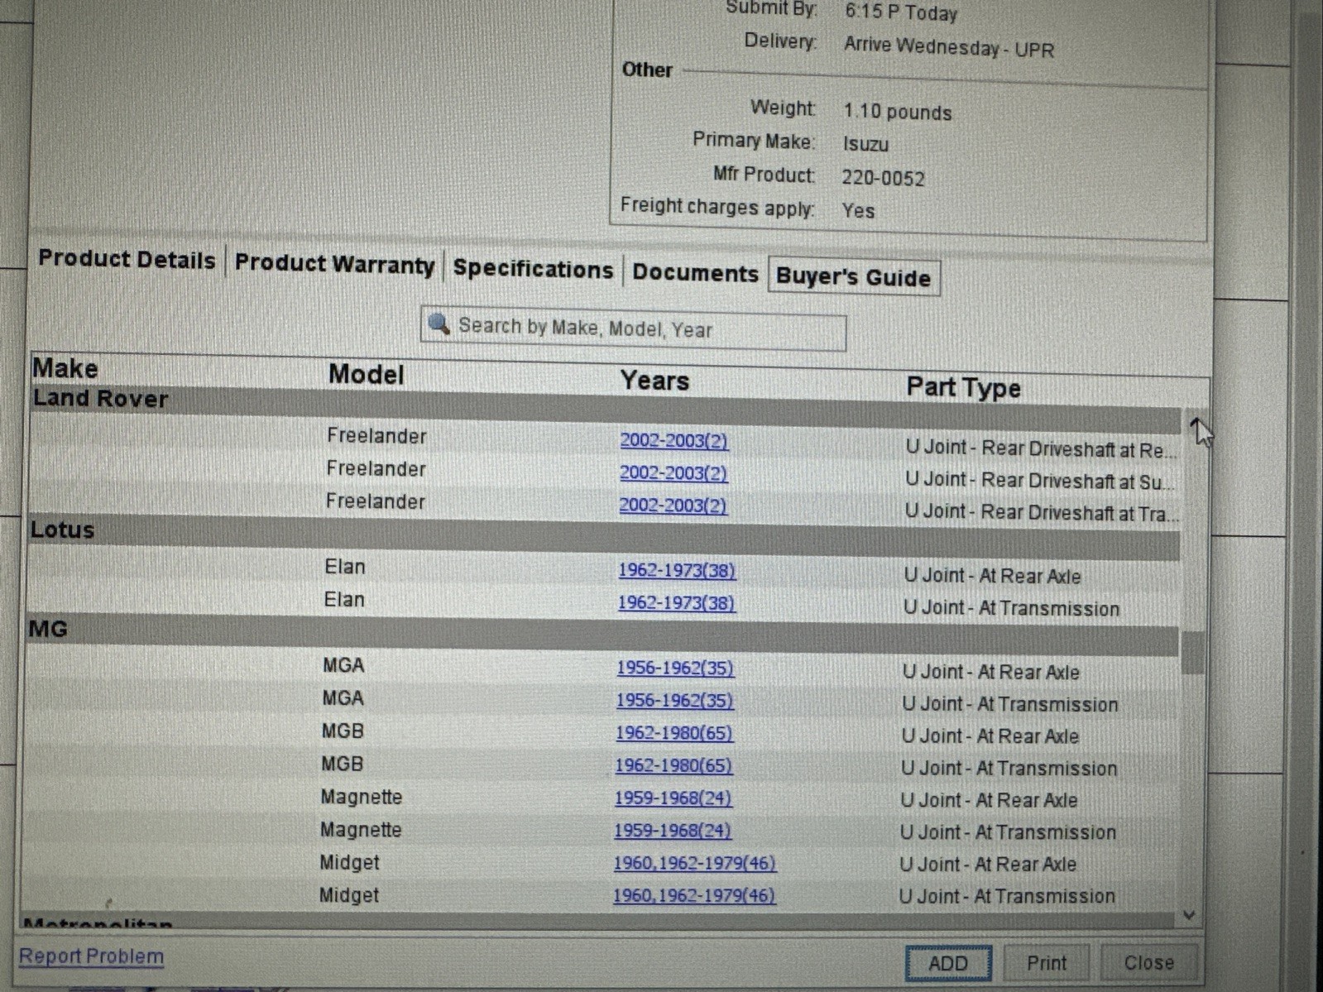Click Mfr Product value '220-0052'
1323x992 pixels.
[883, 178]
